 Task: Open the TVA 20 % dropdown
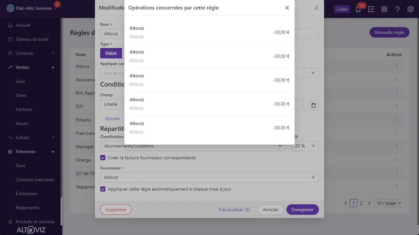[305, 146]
